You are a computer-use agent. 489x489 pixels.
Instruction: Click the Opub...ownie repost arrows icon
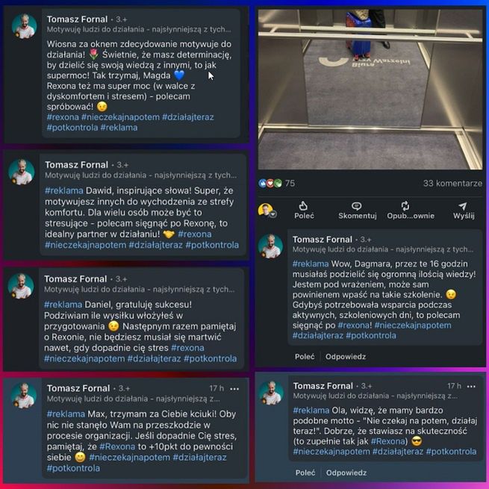(405, 205)
